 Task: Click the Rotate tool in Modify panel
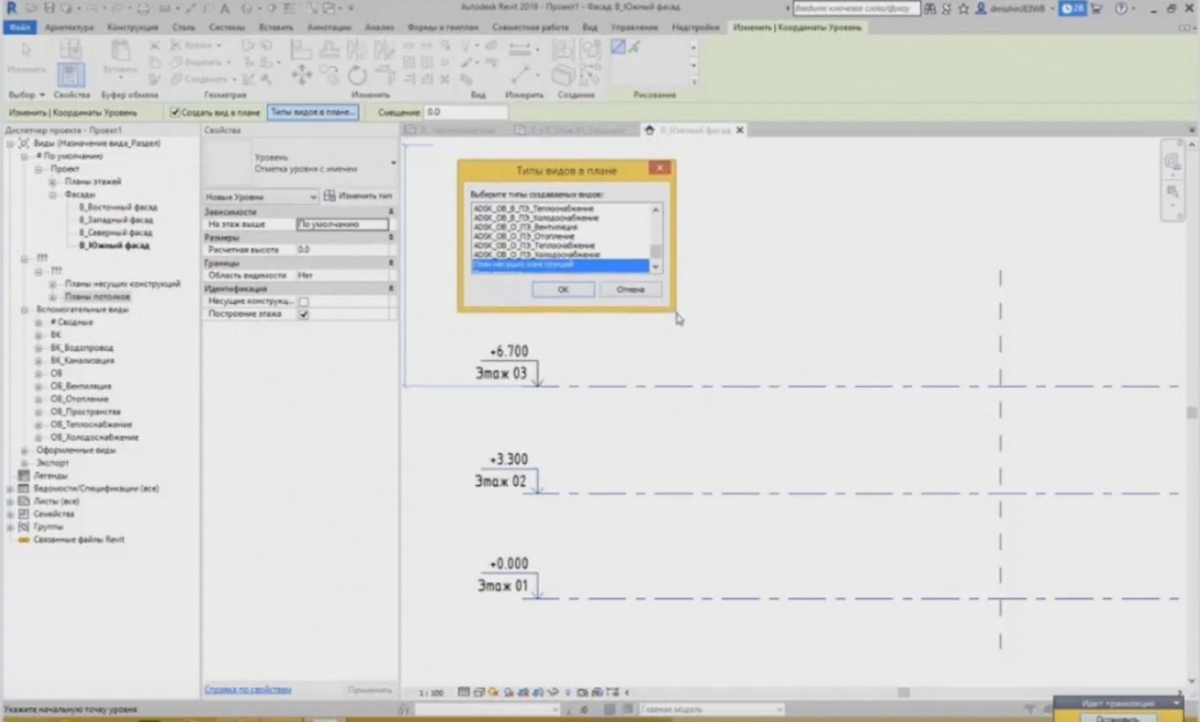357,76
